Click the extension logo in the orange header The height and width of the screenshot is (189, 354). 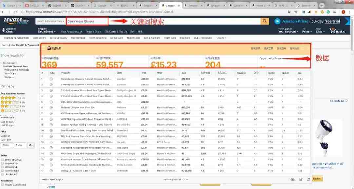click(54, 48)
